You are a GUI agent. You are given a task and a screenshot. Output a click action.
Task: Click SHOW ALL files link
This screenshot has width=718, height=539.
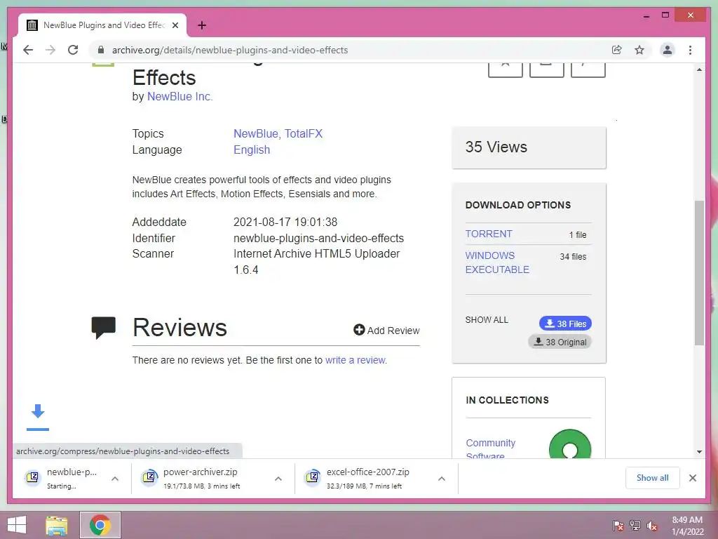[x=487, y=319]
